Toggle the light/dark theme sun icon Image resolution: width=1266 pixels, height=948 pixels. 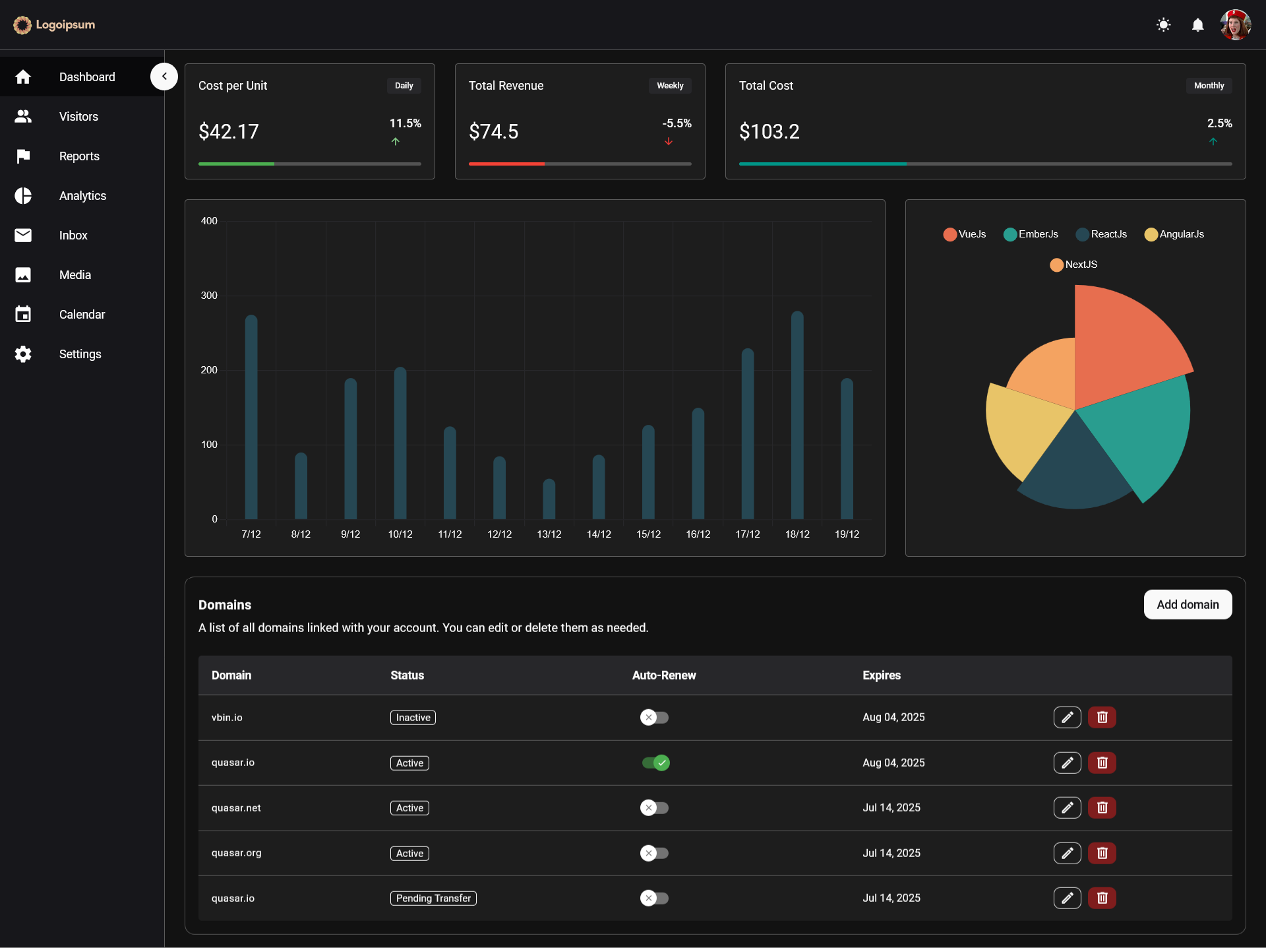(x=1163, y=25)
